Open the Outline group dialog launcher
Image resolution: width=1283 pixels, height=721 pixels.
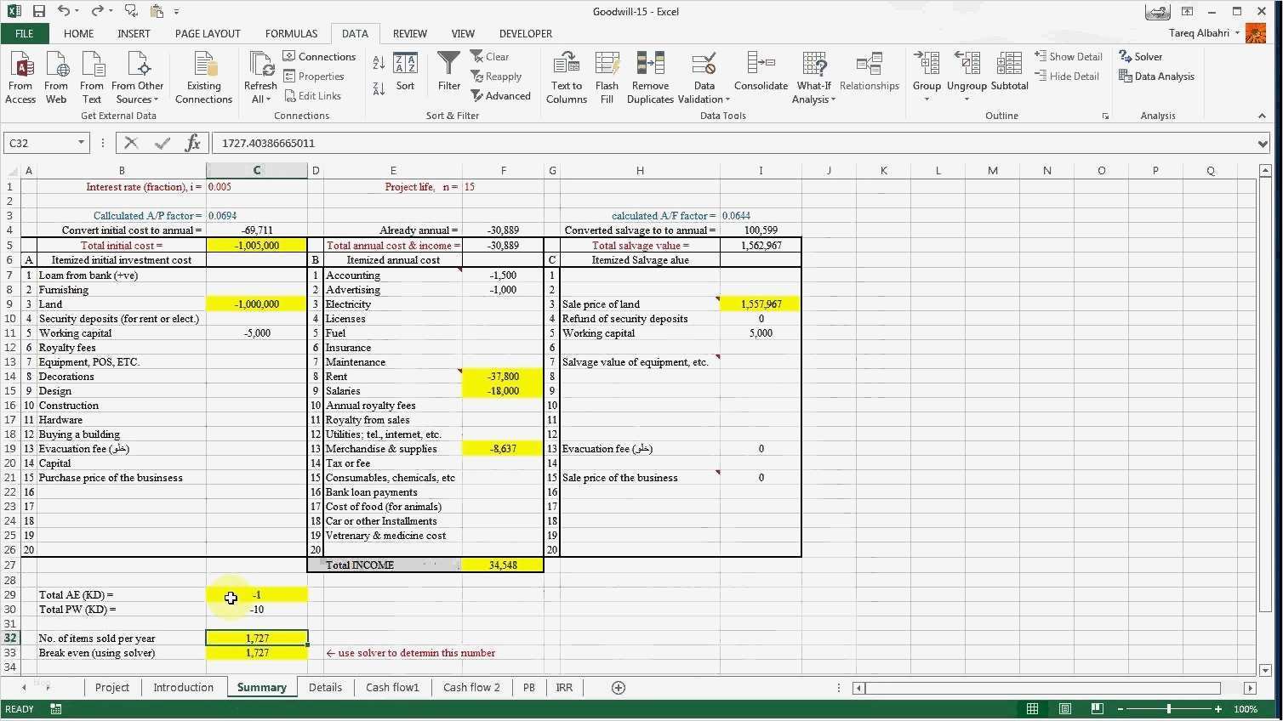coord(1105,116)
